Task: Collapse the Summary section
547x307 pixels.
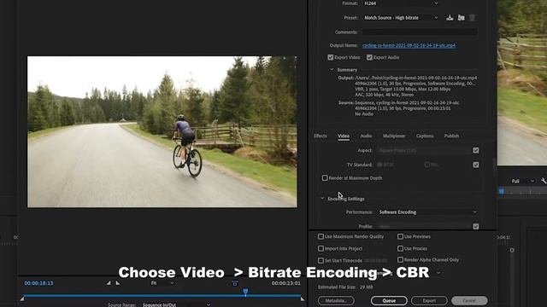Action: click(x=332, y=70)
